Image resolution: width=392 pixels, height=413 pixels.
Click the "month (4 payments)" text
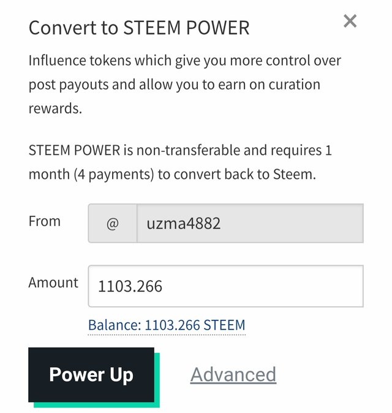[91, 174]
